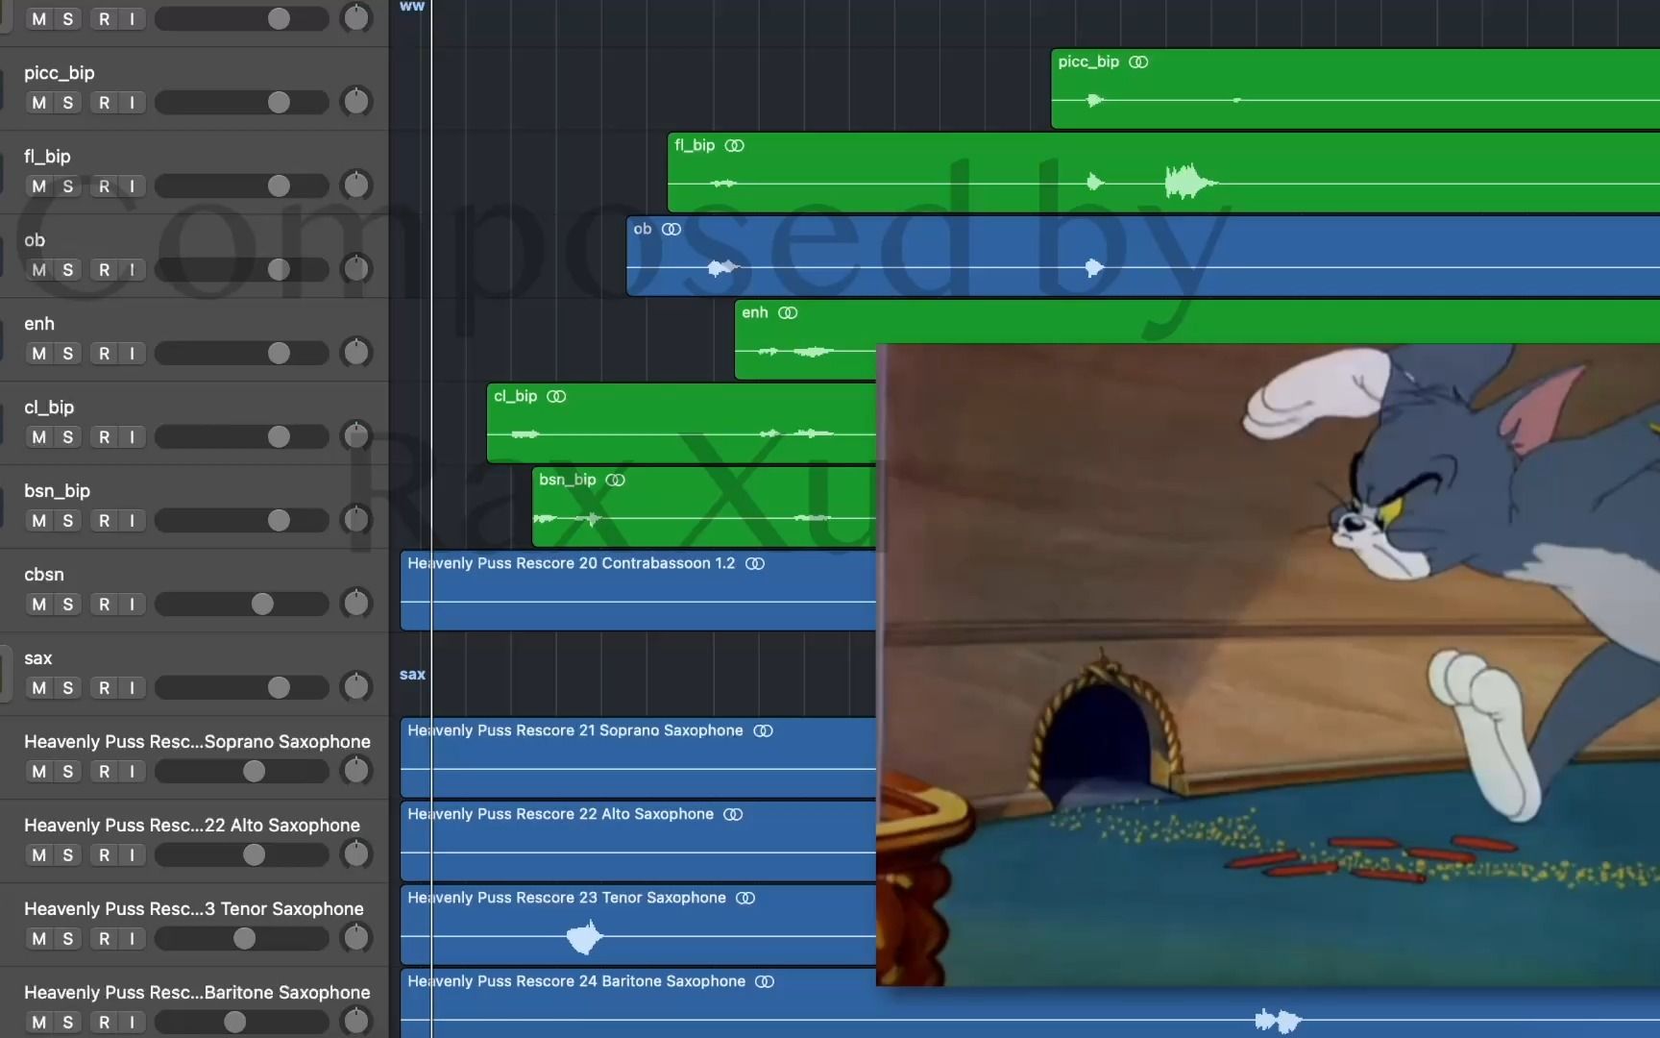Click loop icon on Contrabassoon 1.2 region
Screen dimensions: 1660x1038
click(755, 563)
